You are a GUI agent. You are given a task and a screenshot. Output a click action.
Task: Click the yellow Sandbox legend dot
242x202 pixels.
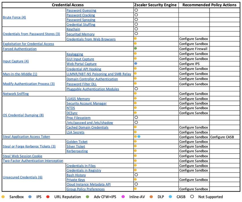pyautogui.click(x=3, y=197)
